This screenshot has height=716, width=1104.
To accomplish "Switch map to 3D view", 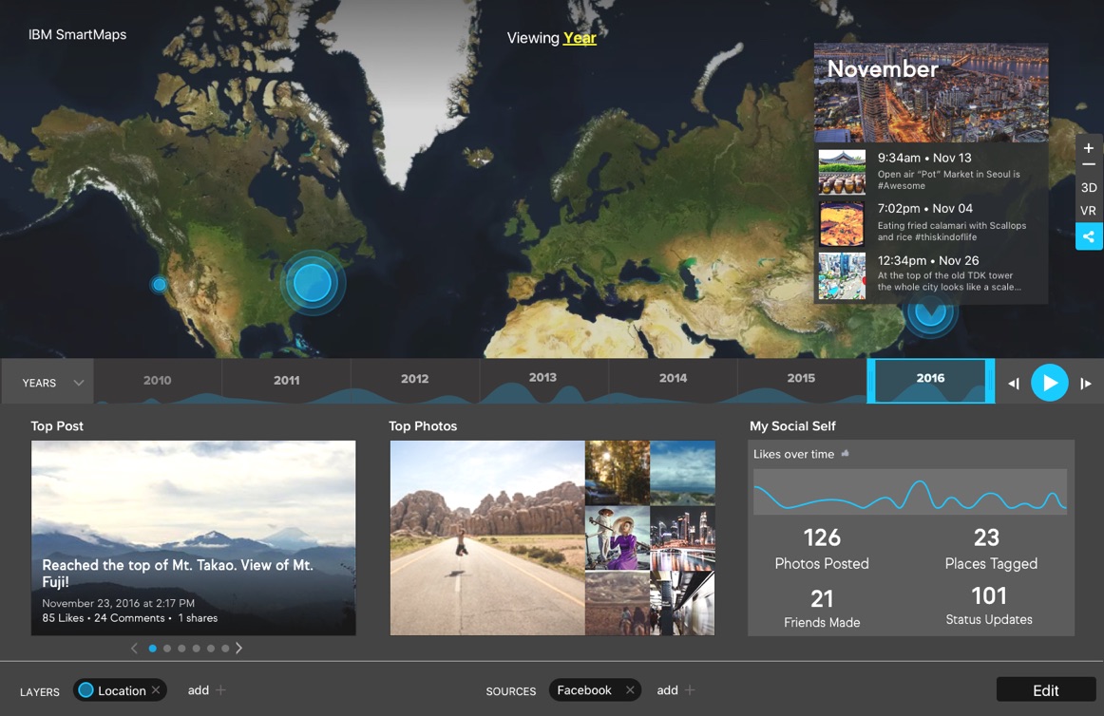I will tap(1089, 188).
